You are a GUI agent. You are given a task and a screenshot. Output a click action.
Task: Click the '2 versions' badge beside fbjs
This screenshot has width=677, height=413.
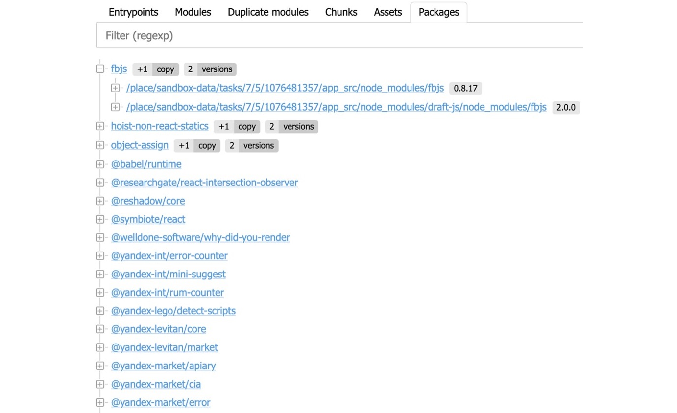coord(211,69)
